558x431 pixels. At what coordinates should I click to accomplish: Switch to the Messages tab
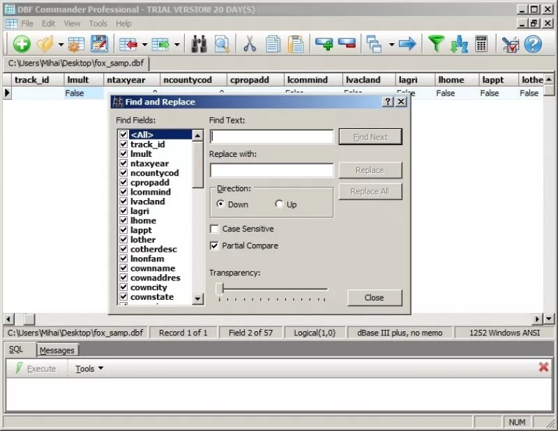(x=57, y=351)
